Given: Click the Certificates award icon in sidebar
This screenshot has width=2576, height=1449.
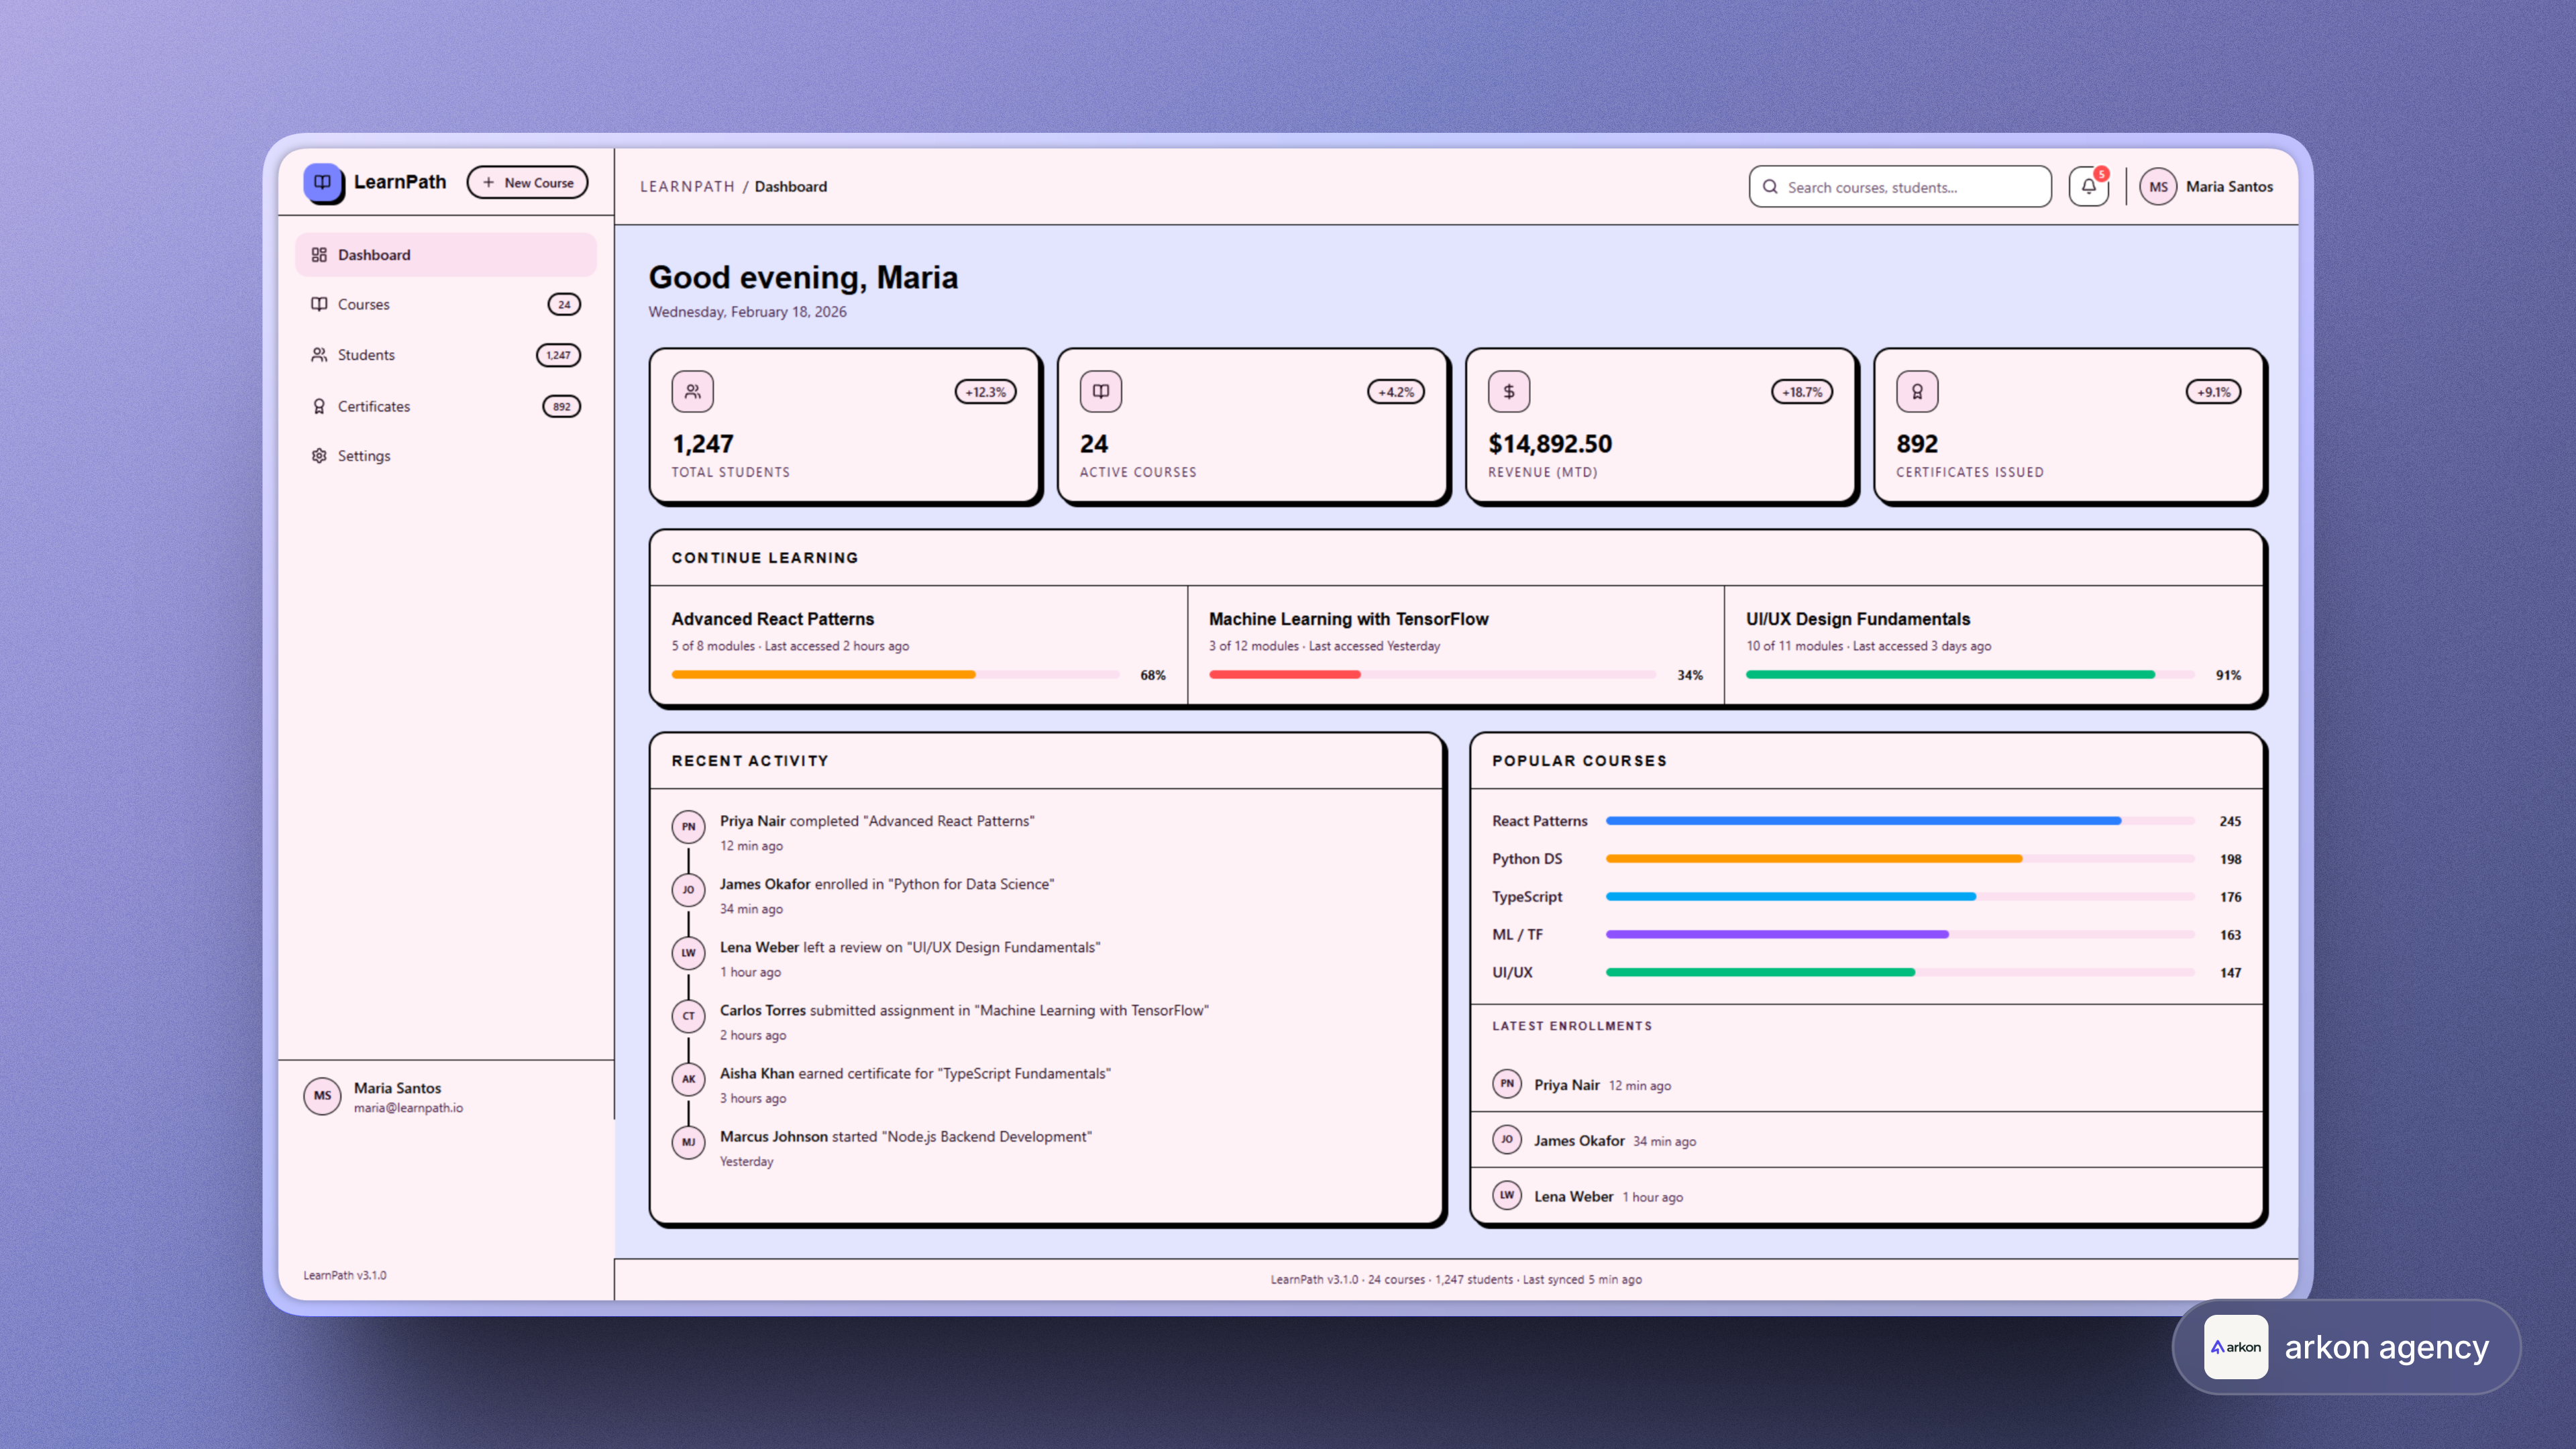Looking at the screenshot, I should pyautogui.click(x=319, y=406).
